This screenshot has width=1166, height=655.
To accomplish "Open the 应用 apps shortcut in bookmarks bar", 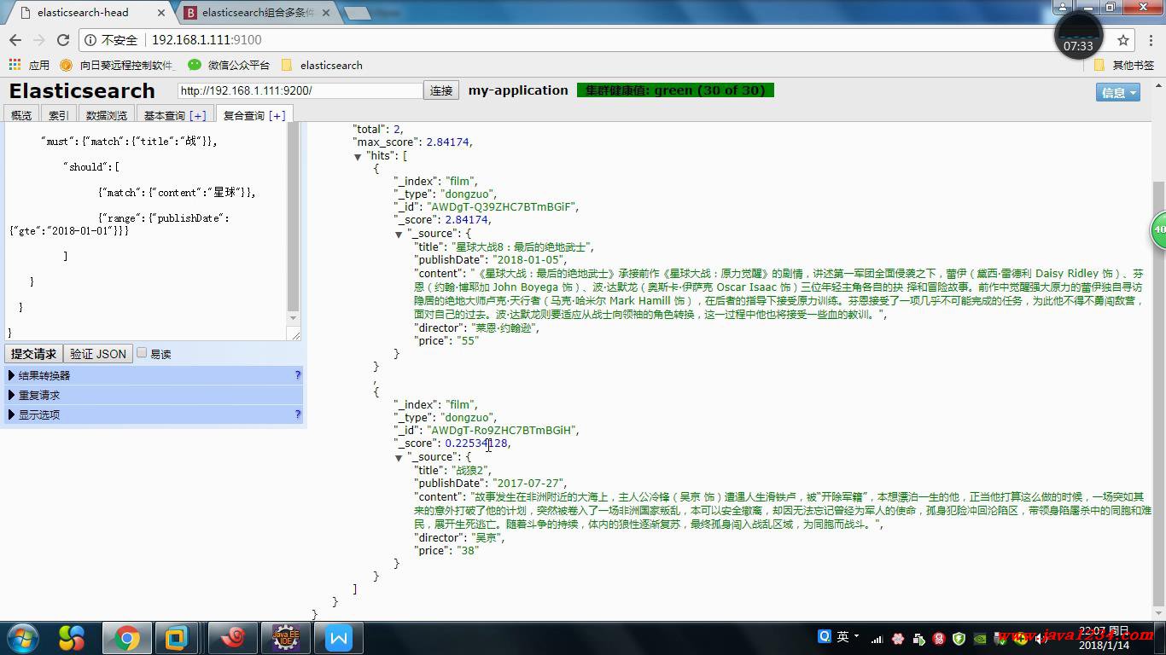I will (29, 65).
